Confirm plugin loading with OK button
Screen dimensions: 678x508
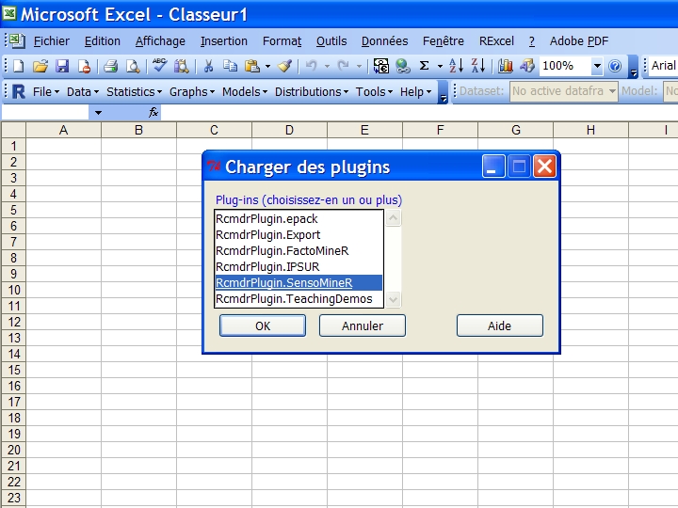[263, 325]
